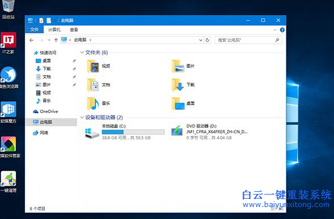The image size is (334, 219).
Task: Switch to the 查看 View ribbon tab
Action: (x=74, y=30)
